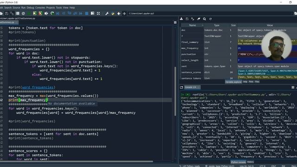
Task: Click the forward arrow in toolbar
Action: (124, 13)
